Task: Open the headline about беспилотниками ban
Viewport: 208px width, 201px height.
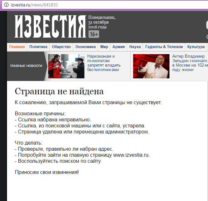Action: tap(103, 63)
